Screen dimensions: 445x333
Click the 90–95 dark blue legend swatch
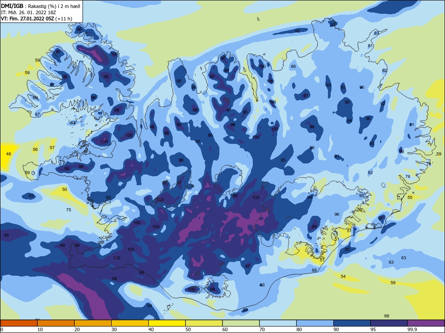pyautogui.click(x=352, y=323)
